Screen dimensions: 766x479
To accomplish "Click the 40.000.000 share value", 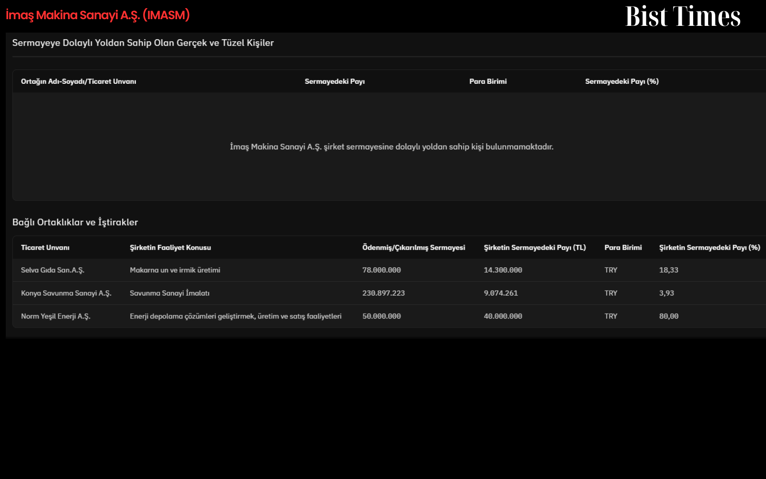I will pos(503,316).
